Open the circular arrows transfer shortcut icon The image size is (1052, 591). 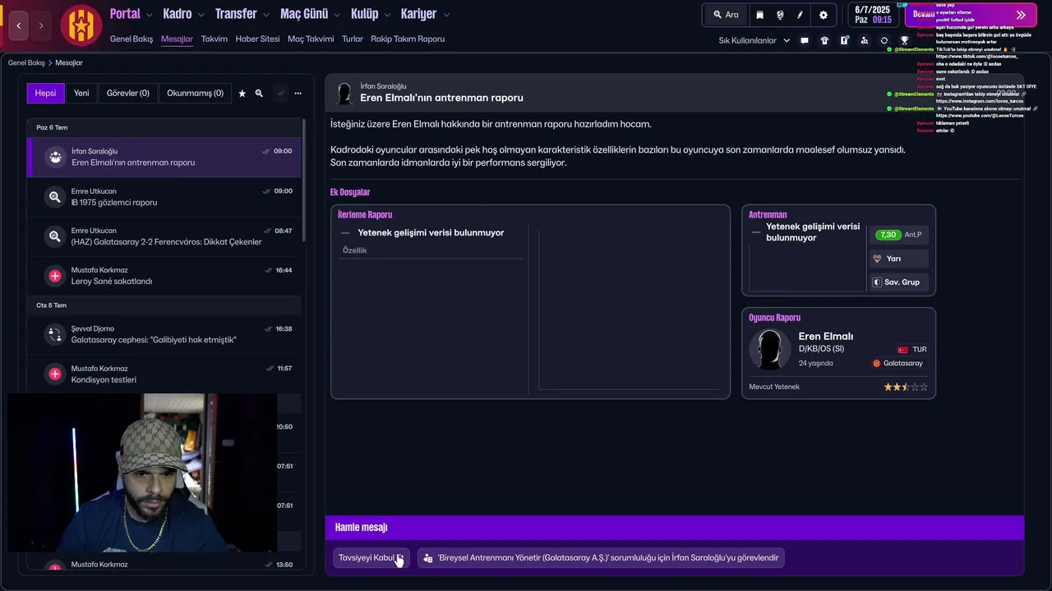pos(884,40)
